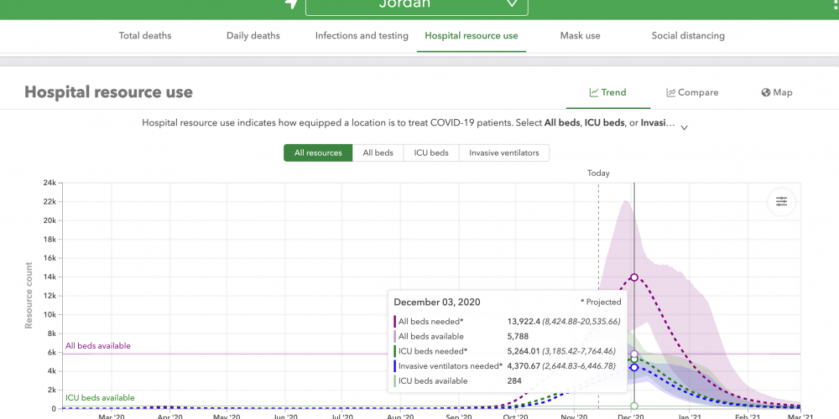Select the All beds filter
The height and width of the screenshot is (419, 839).
coord(378,153)
